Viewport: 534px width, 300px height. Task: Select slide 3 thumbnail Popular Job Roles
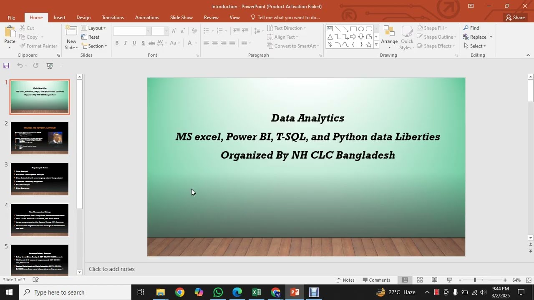click(40, 179)
